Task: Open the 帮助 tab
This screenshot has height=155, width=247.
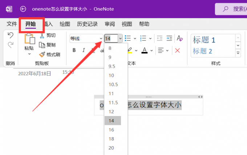Action: pos(144,24)
